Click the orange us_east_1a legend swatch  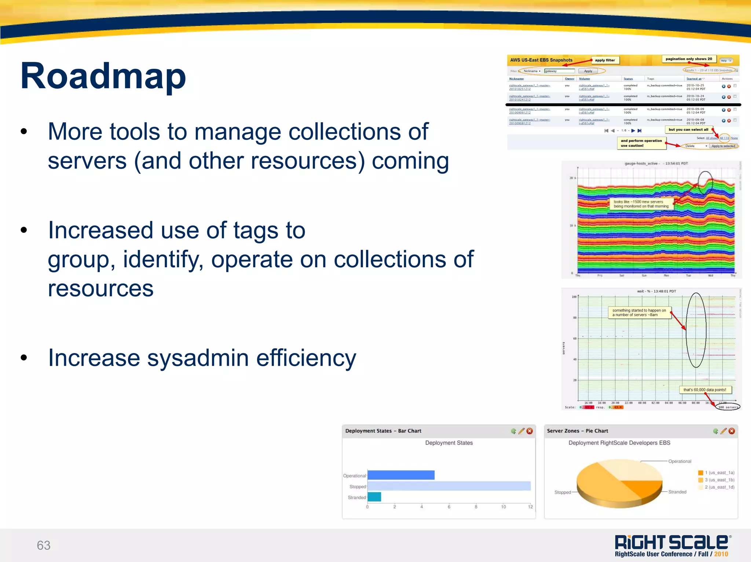(701, 473)
